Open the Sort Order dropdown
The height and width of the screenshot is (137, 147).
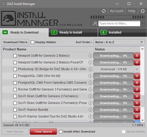[119, 42]
